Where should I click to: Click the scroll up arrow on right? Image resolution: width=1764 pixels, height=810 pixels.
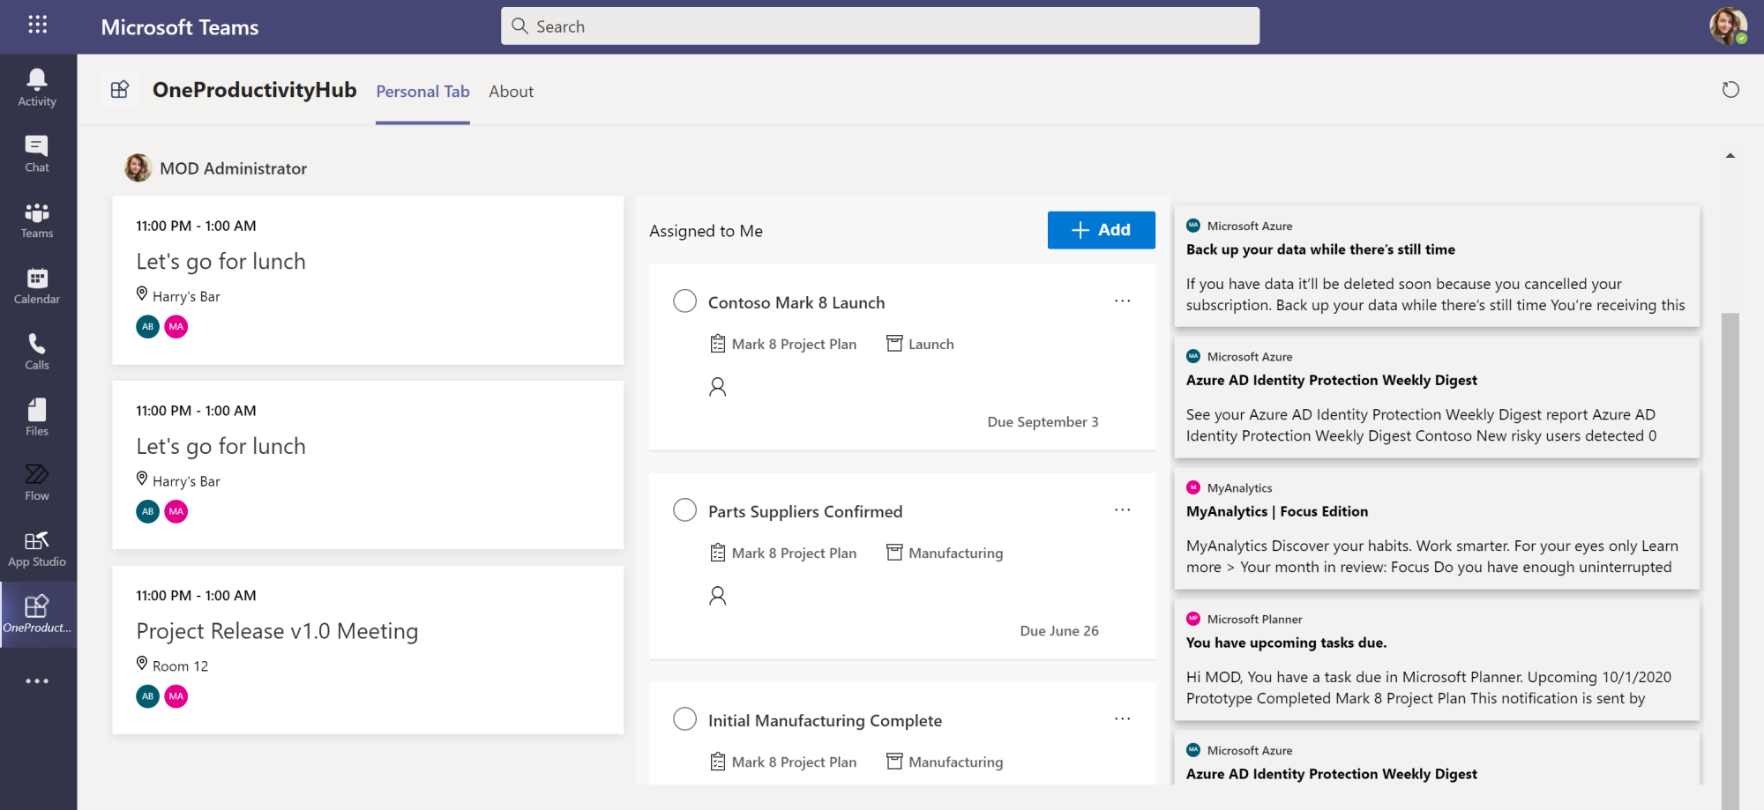coord(1730,156)
